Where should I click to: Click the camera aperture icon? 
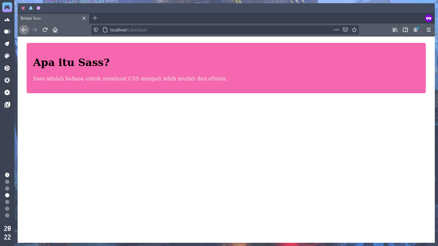(x=7, y=80)
